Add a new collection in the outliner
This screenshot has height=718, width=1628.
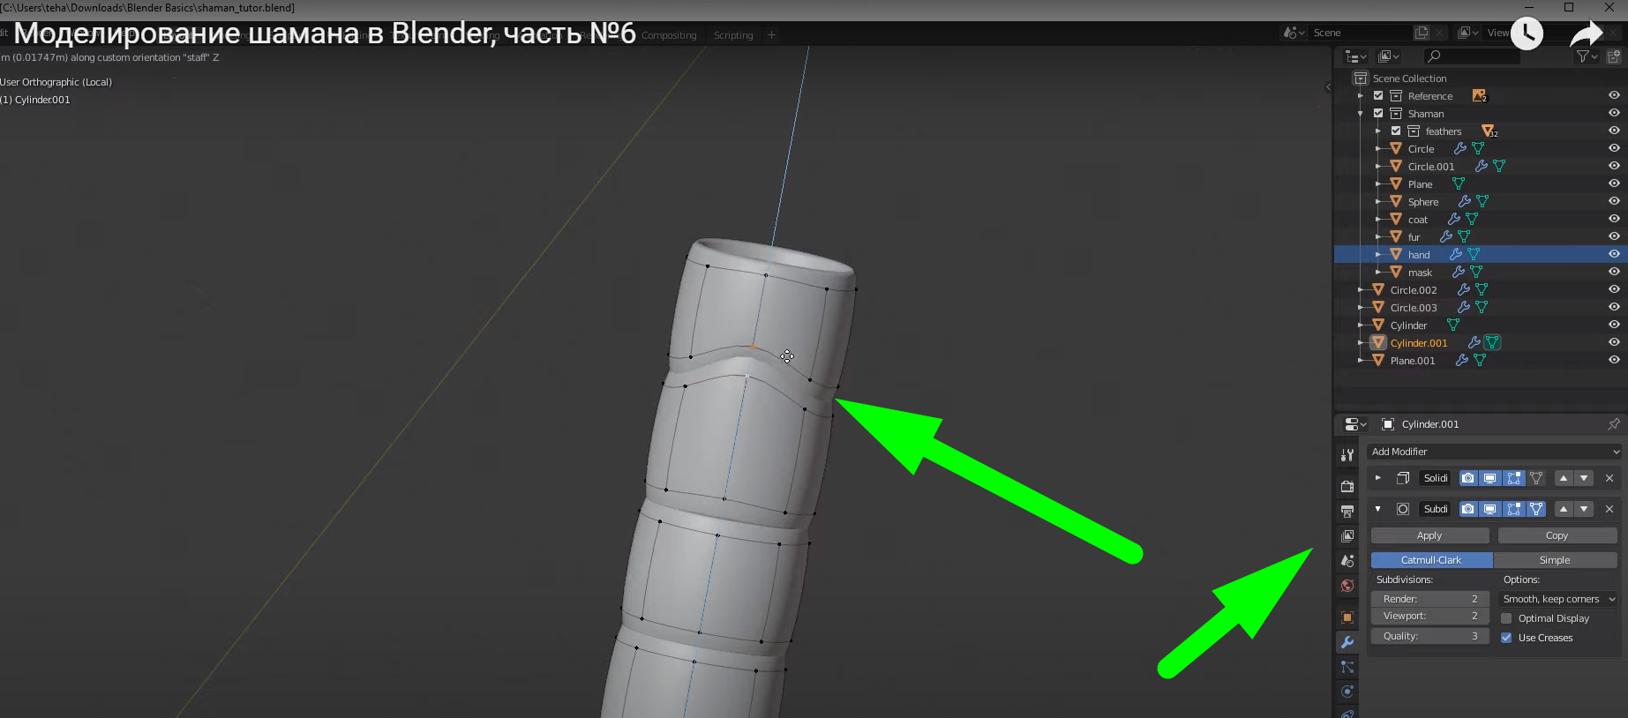point(1614,56)
